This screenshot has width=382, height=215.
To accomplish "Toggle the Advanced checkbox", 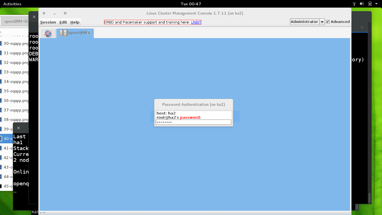I will [328, 22].
